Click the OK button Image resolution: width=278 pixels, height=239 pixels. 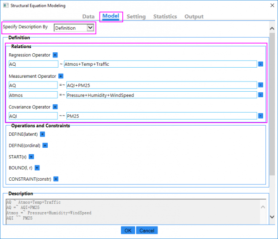click(128, 230)
